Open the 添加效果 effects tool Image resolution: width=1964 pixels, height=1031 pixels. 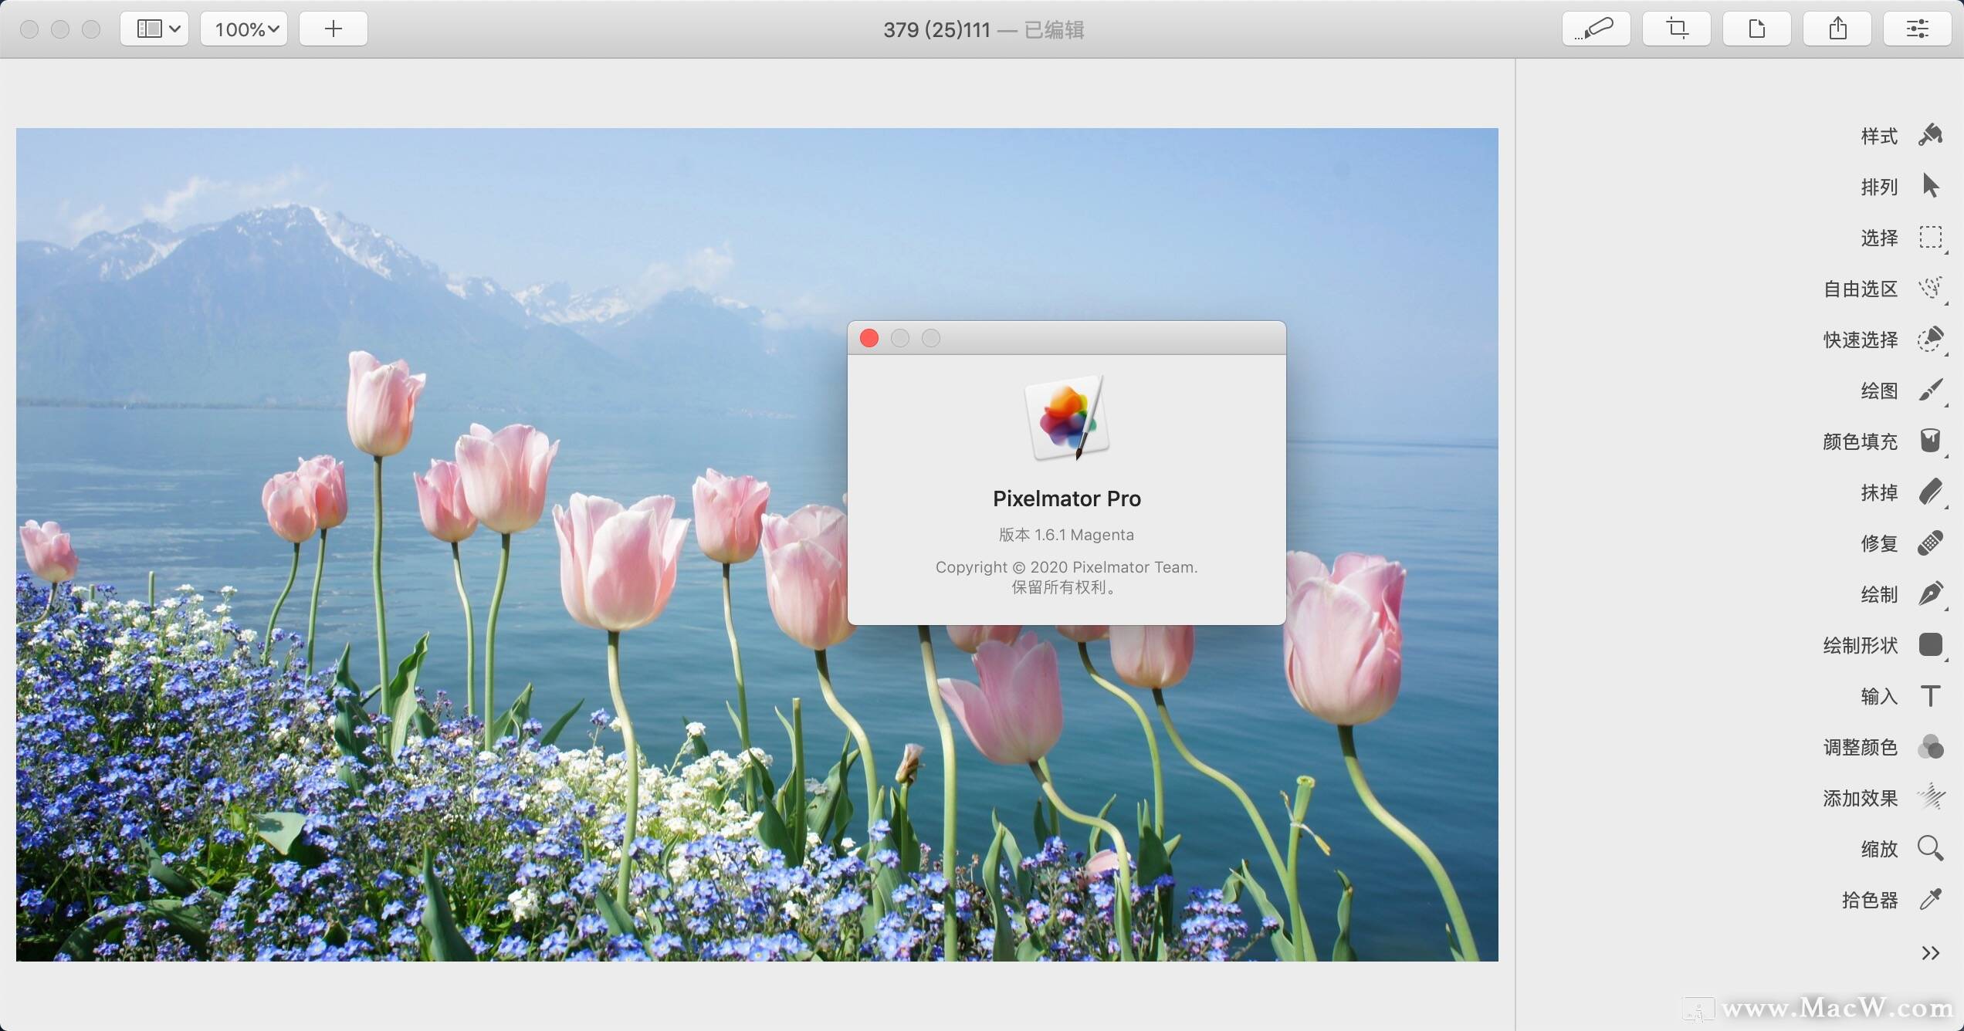pyautogui.click(x=1930, y=797)
